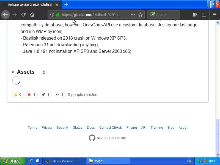Go to the browser home page

click(32, 15)
